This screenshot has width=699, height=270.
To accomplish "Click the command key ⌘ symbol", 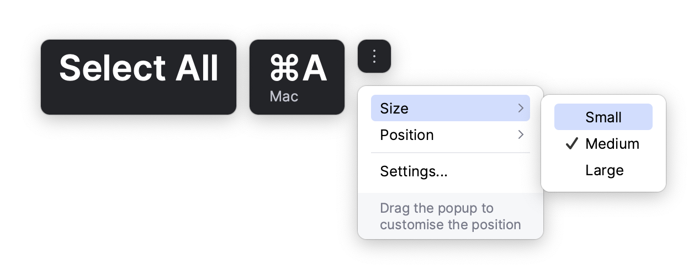I will (x=284, y=69).
